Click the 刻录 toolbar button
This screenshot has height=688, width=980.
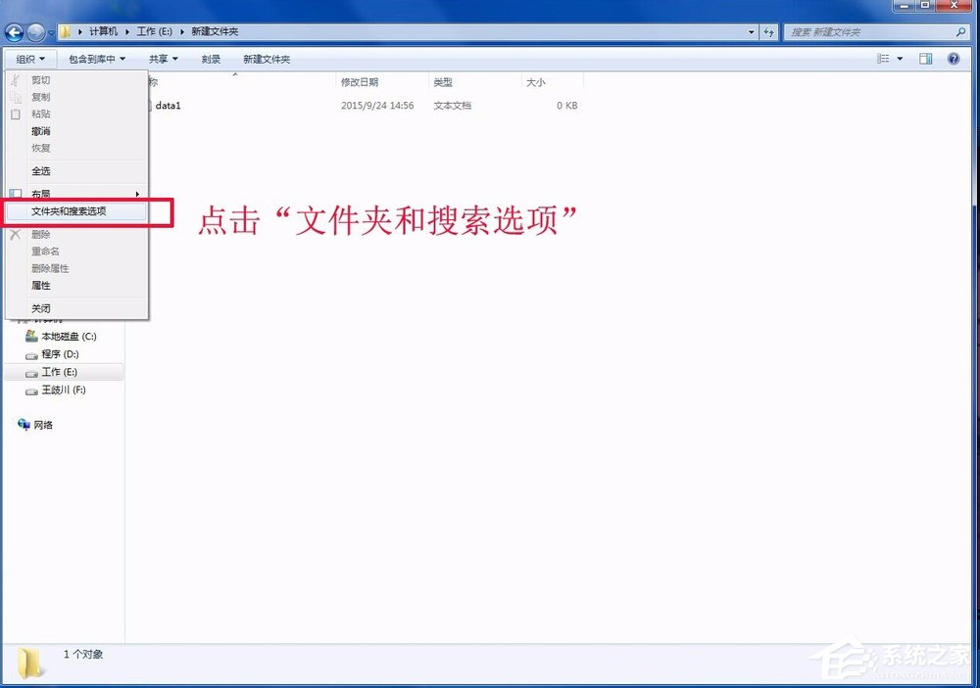210,58
